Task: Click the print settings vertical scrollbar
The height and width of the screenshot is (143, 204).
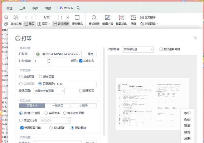Action: (x=104, y=91)
